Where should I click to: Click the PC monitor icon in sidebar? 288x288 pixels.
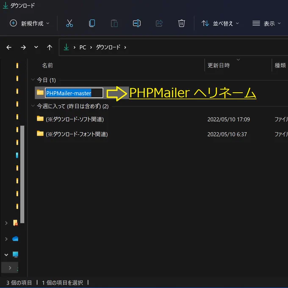pyautogui.click(x=15, y=255)
